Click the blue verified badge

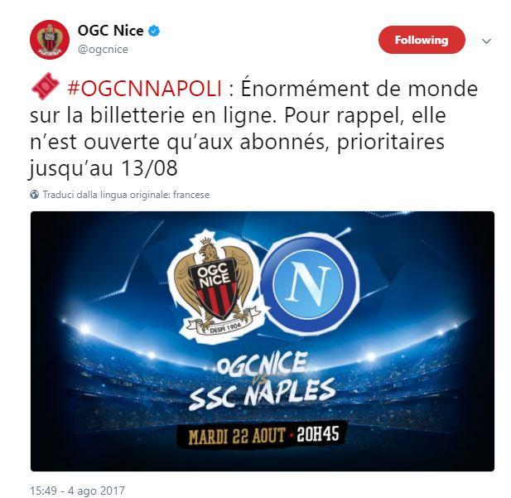click(154, 31)
